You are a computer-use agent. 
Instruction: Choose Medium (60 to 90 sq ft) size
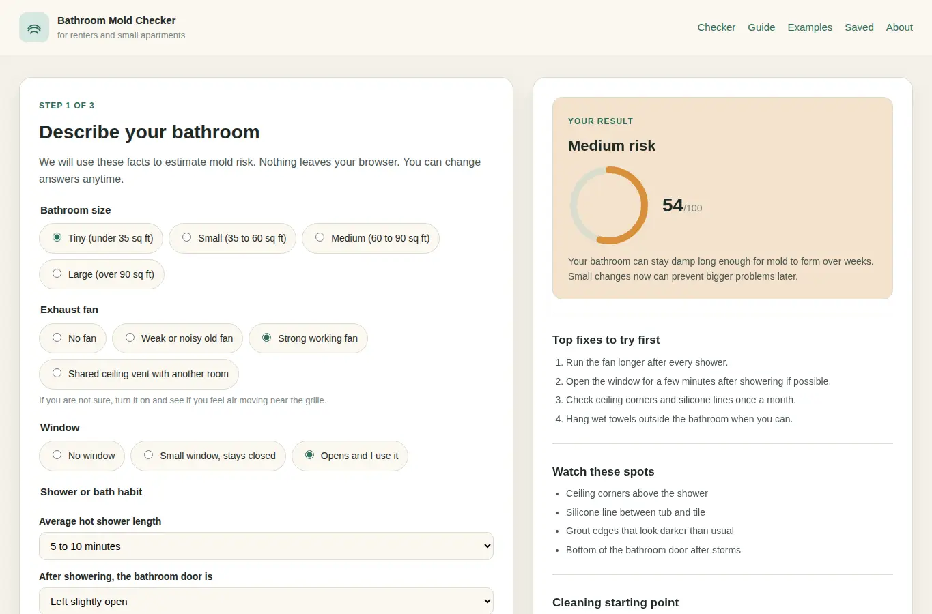371,238
